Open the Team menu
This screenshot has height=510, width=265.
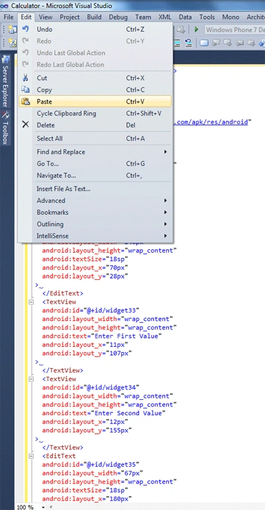click(143, 17)
